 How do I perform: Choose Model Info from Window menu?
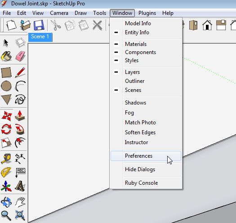(x=146, y=23)
